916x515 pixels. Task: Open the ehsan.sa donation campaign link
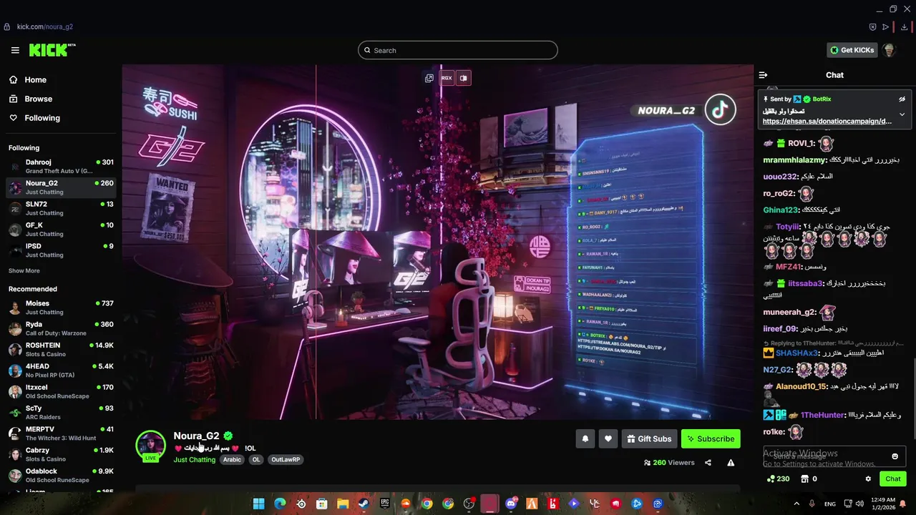click(827, 122)
